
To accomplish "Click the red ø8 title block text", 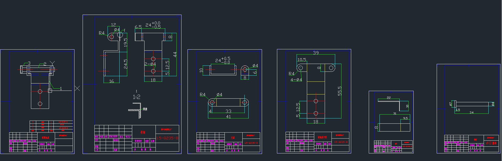I will pyautogui.click(x=491, y=143).
